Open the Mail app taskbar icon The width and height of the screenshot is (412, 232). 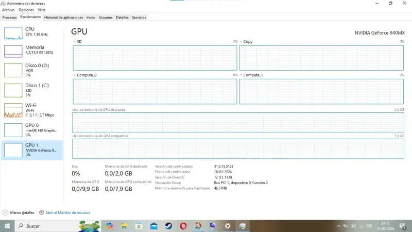(153, 226)
